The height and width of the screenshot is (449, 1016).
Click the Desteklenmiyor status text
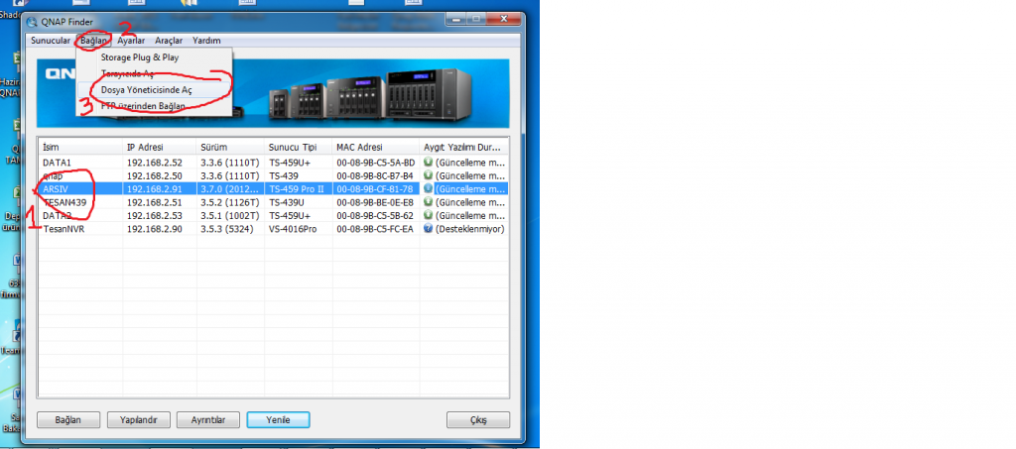point(469,229)
